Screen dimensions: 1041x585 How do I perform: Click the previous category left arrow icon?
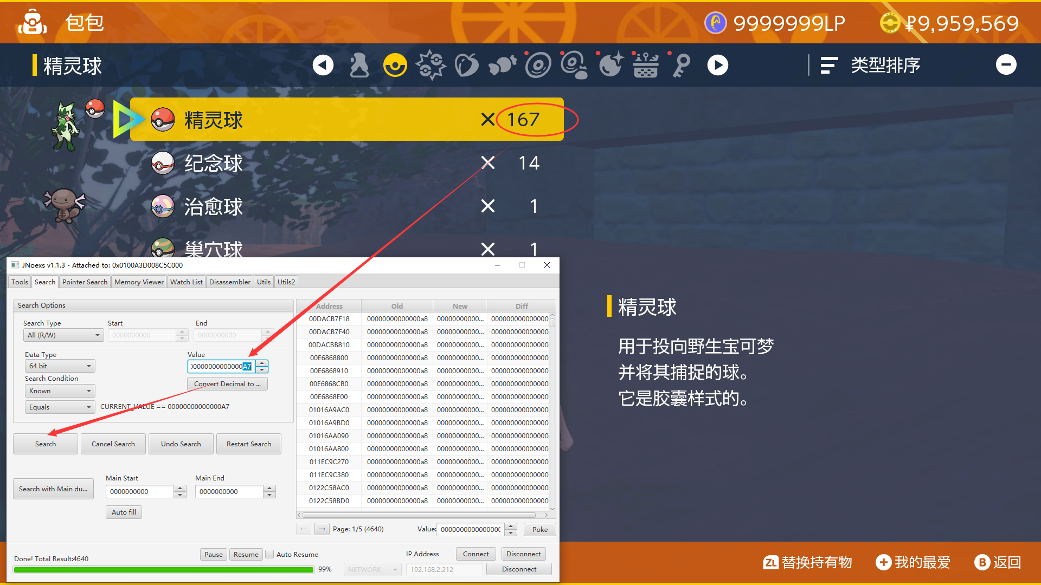(323, 66)
